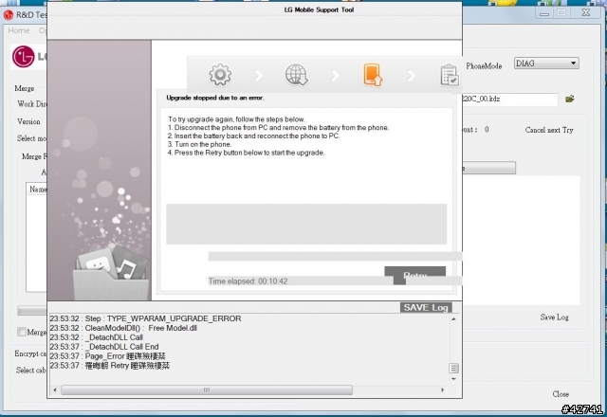Close the R&D Test Tool window
This screenshot has height=417, width=607.
(586, 12)
